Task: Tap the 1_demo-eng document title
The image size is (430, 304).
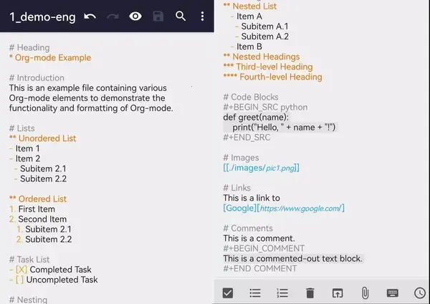Action: (x=42, y=16)
